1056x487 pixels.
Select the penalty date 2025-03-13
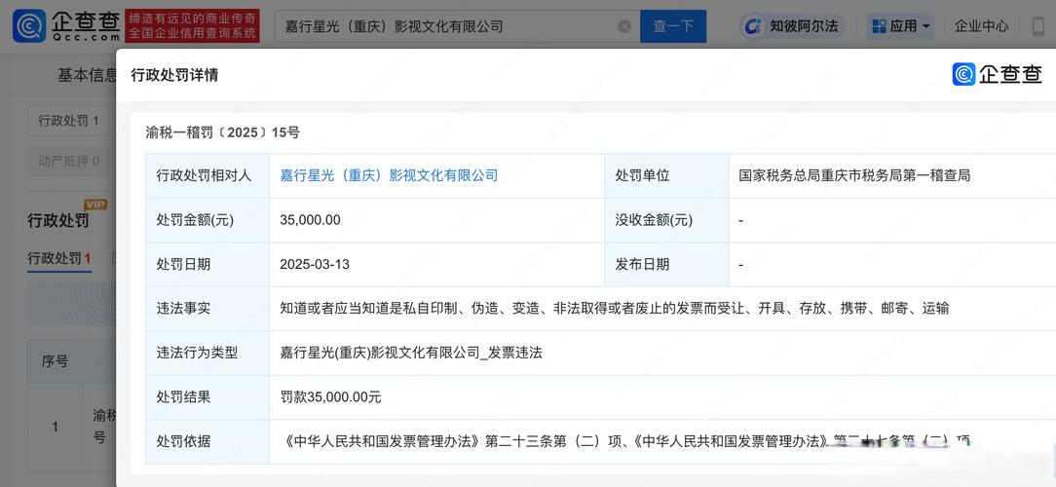315,264
